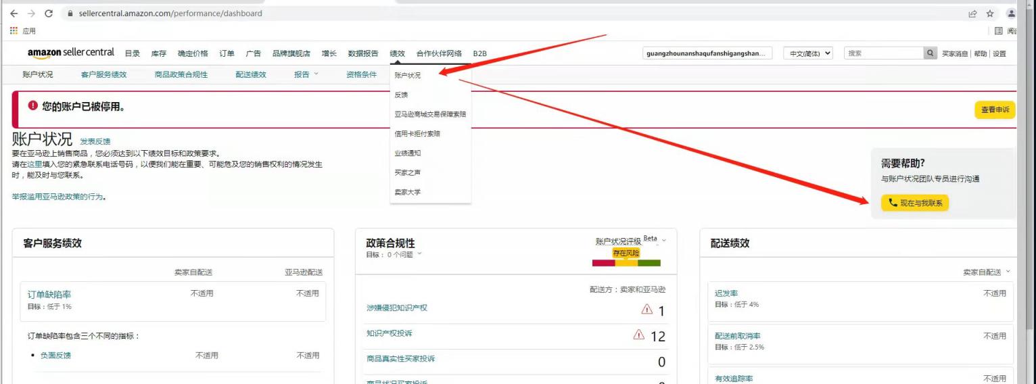Image resolution: width=1036 pixels, height=384 pixels.
Task: Select 买家之声 menu entry
Action: pyautogui.click(x=408, y=172)
